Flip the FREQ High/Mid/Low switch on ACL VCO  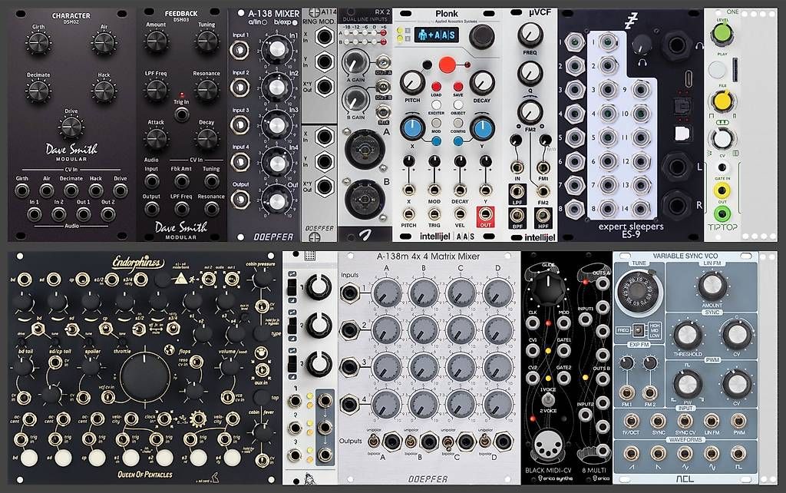[639, 330]
